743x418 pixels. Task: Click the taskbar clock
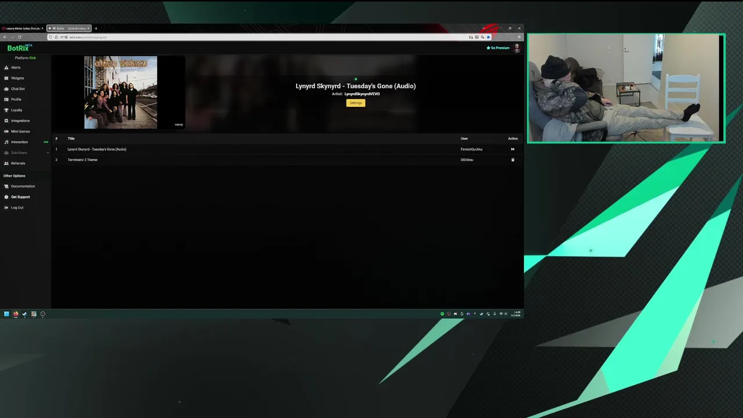[516, 314]
